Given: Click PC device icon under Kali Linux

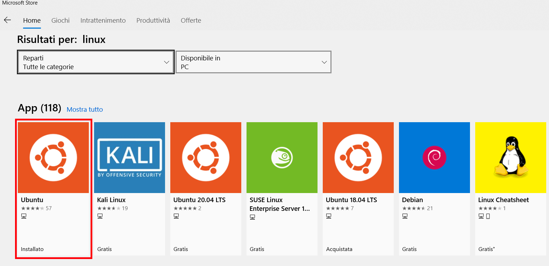Looking at the screenshot, I should [100, 216].
